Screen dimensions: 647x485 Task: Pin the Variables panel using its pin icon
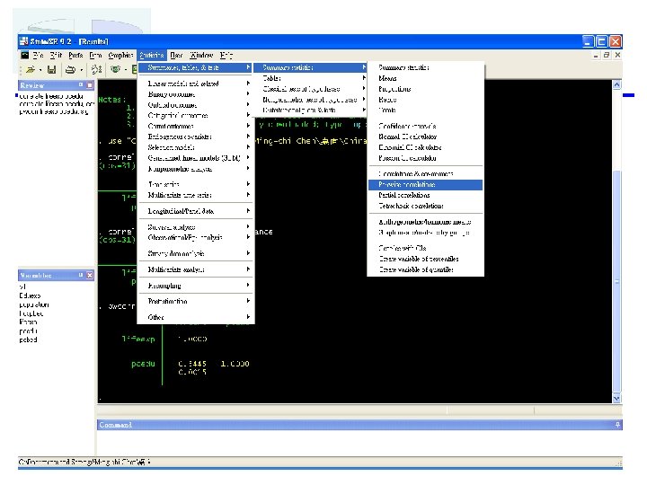[x=81, y=275]
